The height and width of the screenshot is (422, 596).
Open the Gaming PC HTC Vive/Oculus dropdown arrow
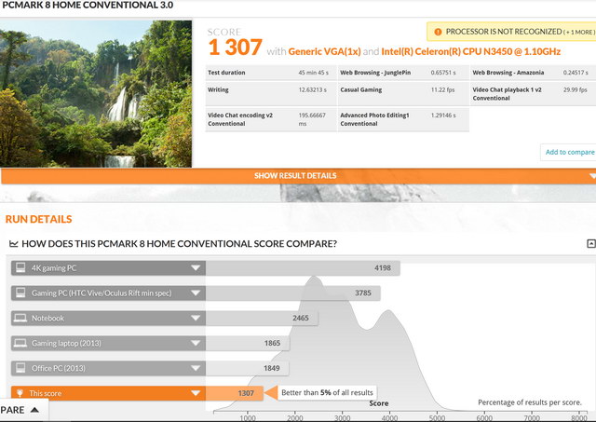196,293
